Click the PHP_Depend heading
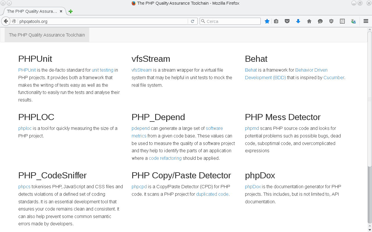The height and width of the screenshot is (232, 372). pos(158,117)
